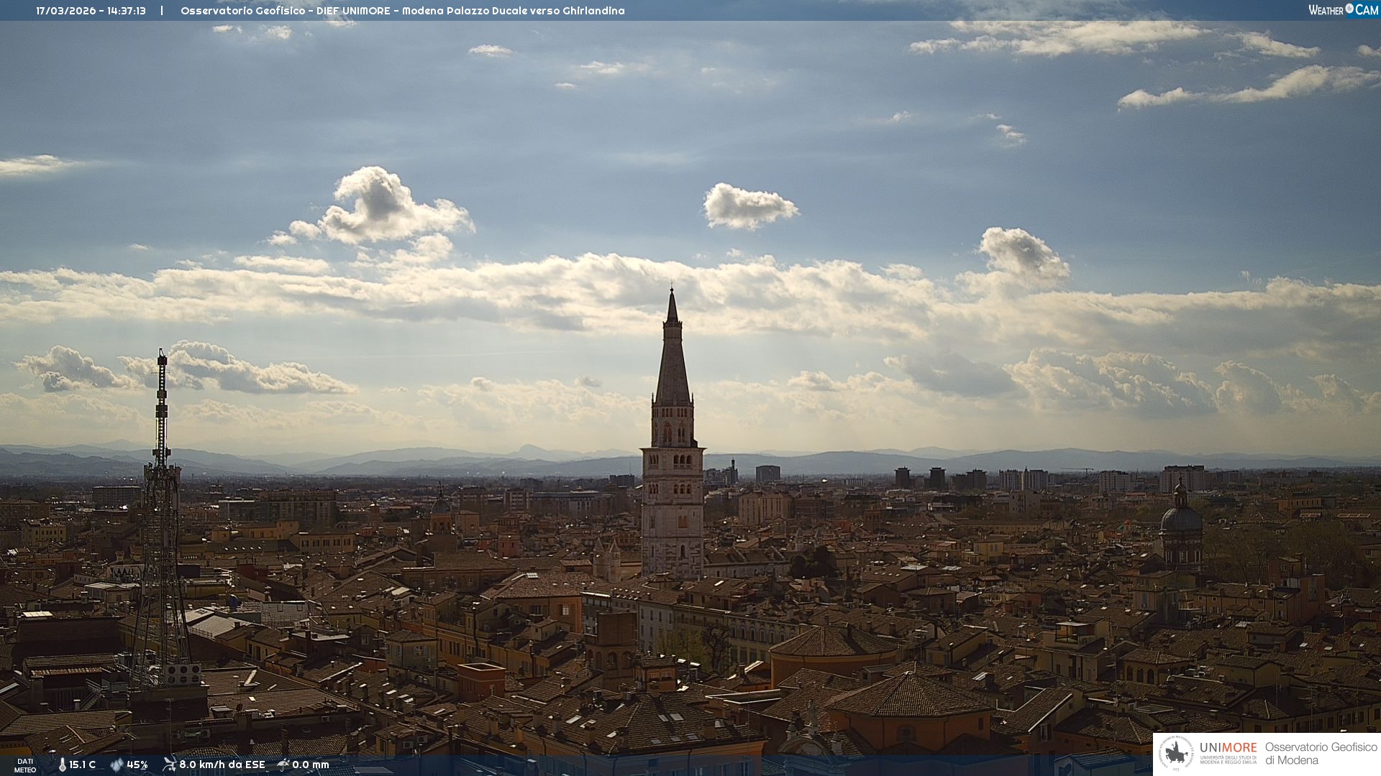Click the small isolated cloud above the tower
The height and width of the screenshot is (776, 1381).
(749, 206)
